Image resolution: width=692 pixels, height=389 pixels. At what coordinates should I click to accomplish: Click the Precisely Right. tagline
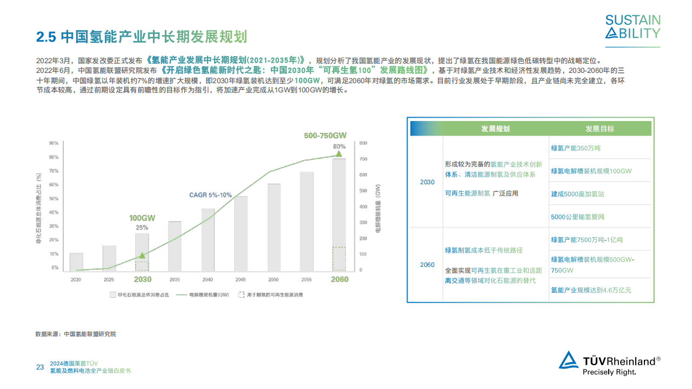609,372
